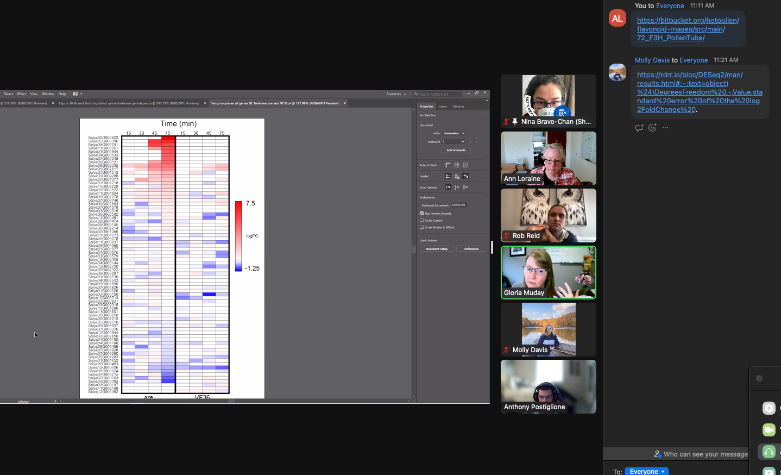Enable the smart guides icon
Image resolution: width=781 pixels, height=475 pixels.
coord(465,176)
